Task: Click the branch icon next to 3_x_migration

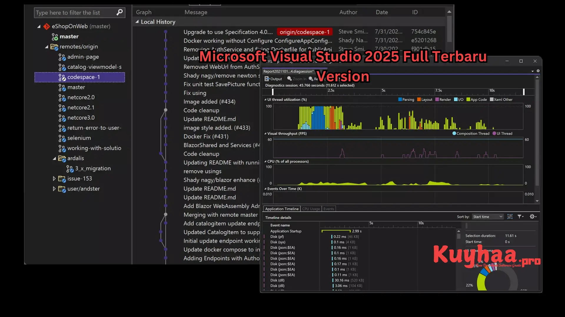Action: 70,168
